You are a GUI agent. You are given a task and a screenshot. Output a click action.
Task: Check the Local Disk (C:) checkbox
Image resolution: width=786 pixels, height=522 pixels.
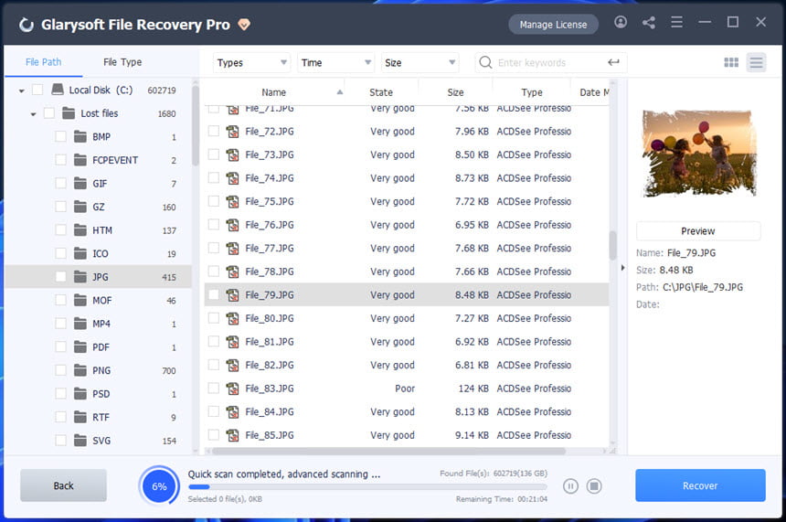(37, 90)
